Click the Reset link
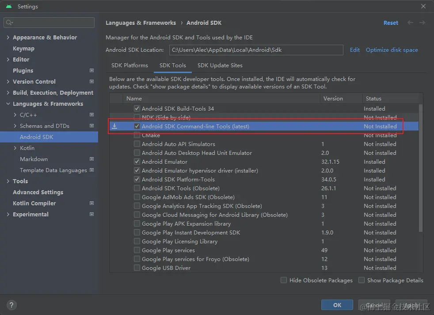 (x=391, y=23)
